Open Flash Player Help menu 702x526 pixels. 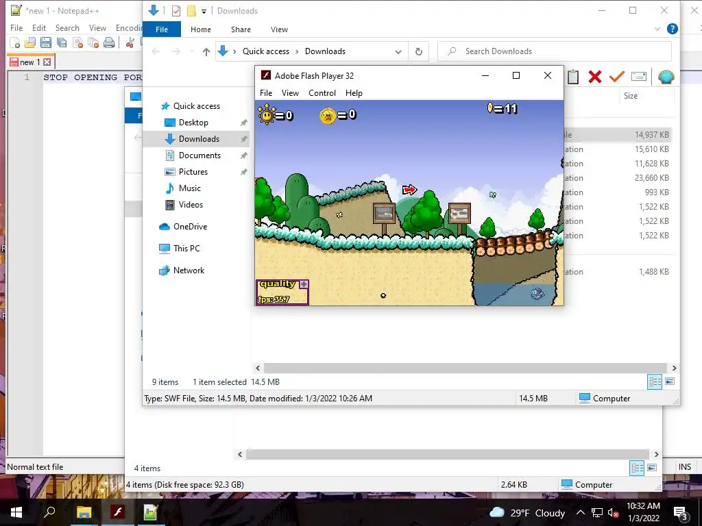354,93
